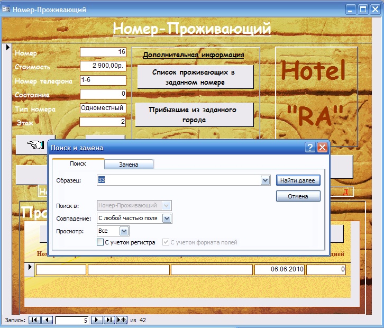384x328 pixels.
Task: Click record number box showing 5
Action: [x=72, y=321]
